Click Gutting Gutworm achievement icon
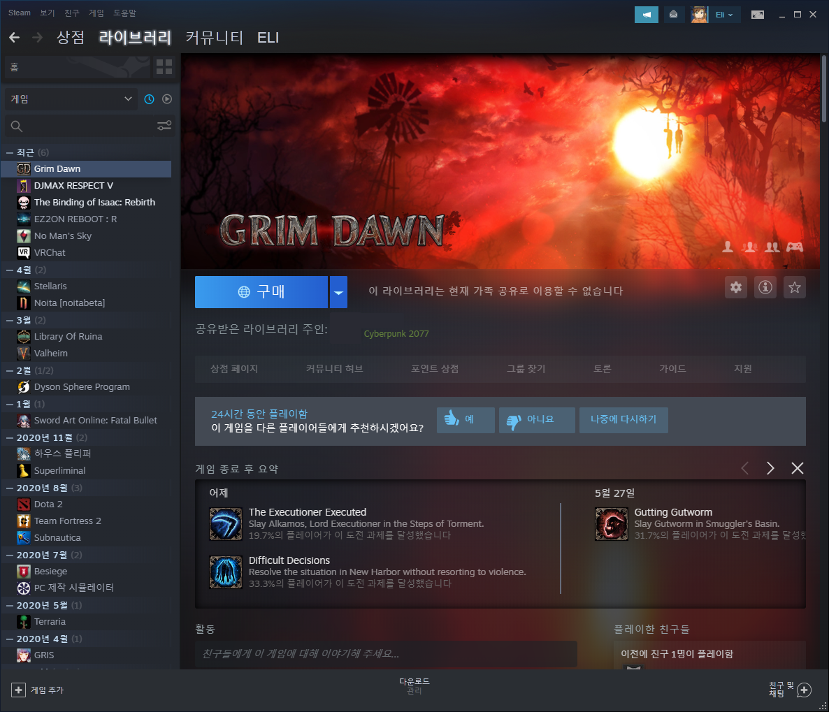 tap(611, 524)
